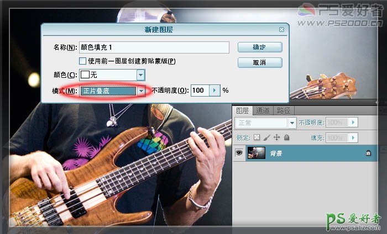
Task: Click the lock transparent pixels icon
Action: click(256, 137)
